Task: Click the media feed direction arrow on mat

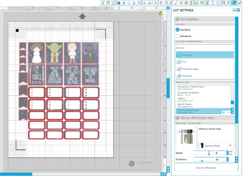Action: [x=82, y=16]
